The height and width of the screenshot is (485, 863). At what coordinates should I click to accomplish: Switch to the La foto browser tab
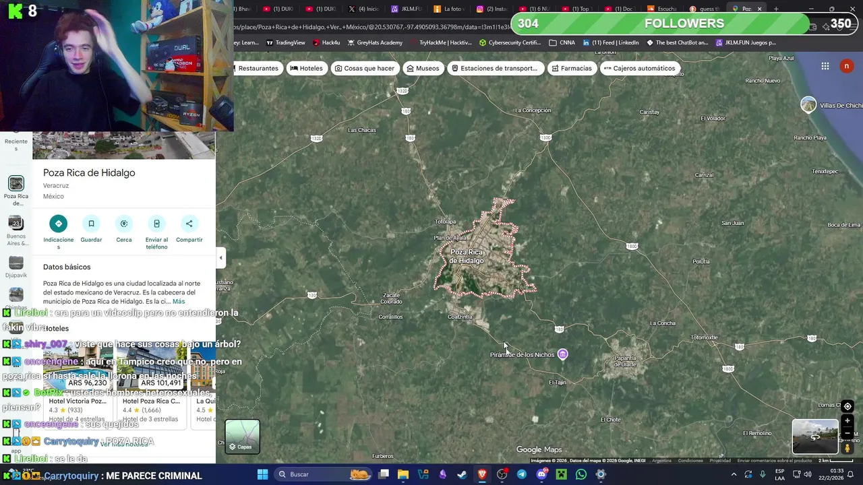(450, 9)
